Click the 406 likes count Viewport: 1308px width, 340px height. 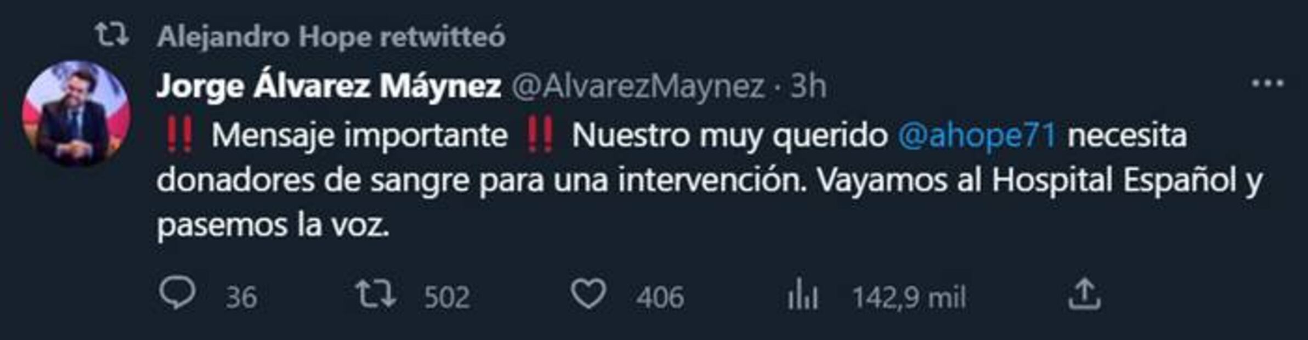(x=660, y=298)
